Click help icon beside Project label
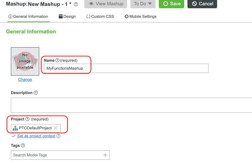The width and height of the screenshot is (252, 164). [27, 119]
